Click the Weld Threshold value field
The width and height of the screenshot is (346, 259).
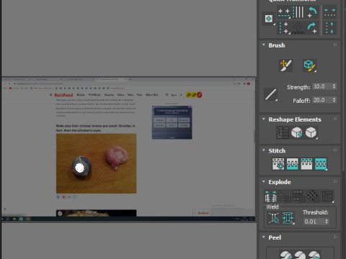pos(314,222)
